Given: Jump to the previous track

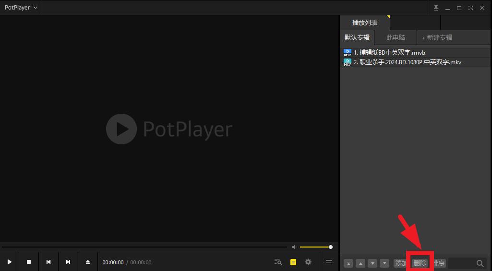Looking at the screenshot, I should pyautogui.click(x=48, y=262).
